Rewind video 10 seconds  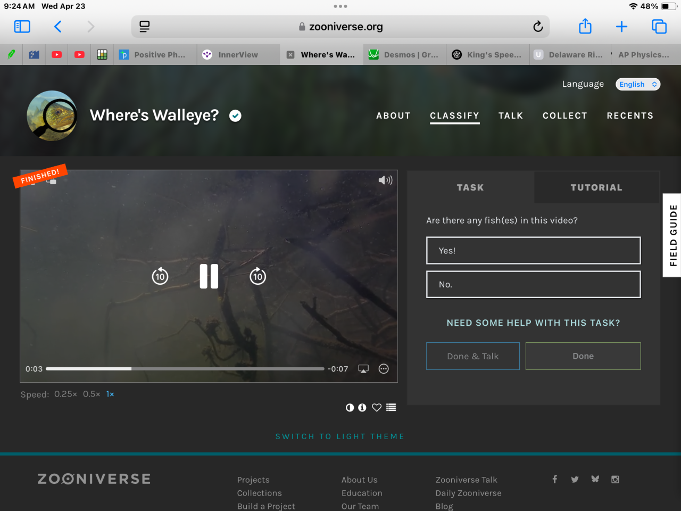pos(160,276)
